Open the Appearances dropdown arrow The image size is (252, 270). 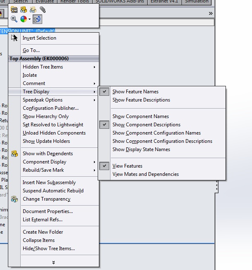pos(29,19)
